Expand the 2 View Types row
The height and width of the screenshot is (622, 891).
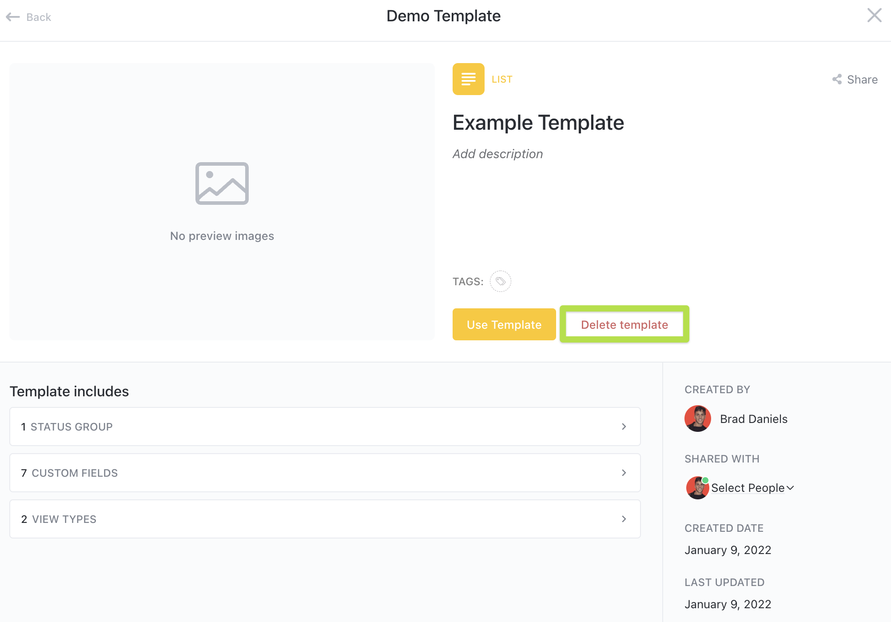tap(325, 519)
